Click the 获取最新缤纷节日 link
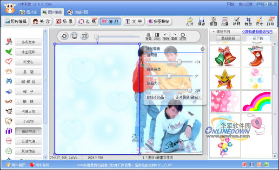Viewport: 279px width, 170px height. (257, 32)
